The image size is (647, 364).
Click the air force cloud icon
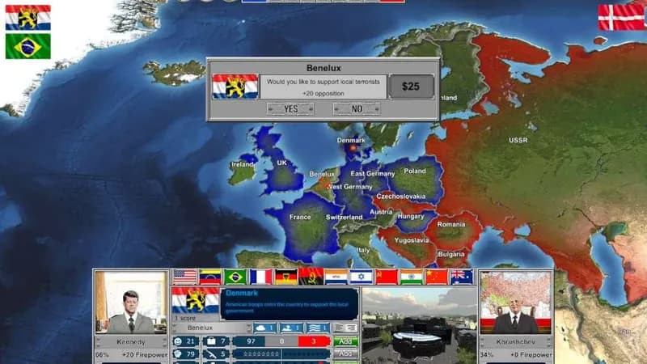pos(264,328)
